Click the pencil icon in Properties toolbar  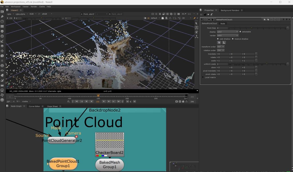point(211,14)
